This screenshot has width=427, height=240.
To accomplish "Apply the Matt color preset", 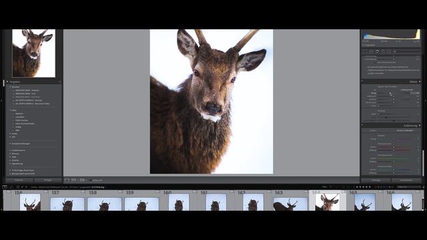I will pos(17,131).
